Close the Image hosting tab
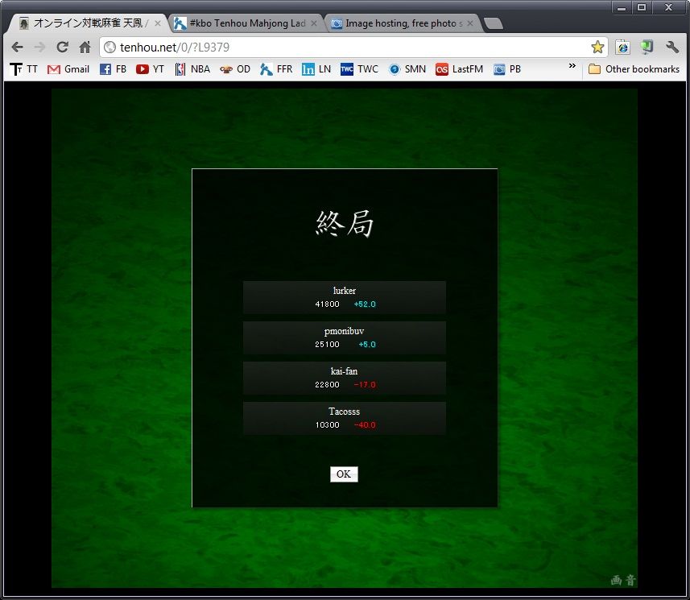 470,23
